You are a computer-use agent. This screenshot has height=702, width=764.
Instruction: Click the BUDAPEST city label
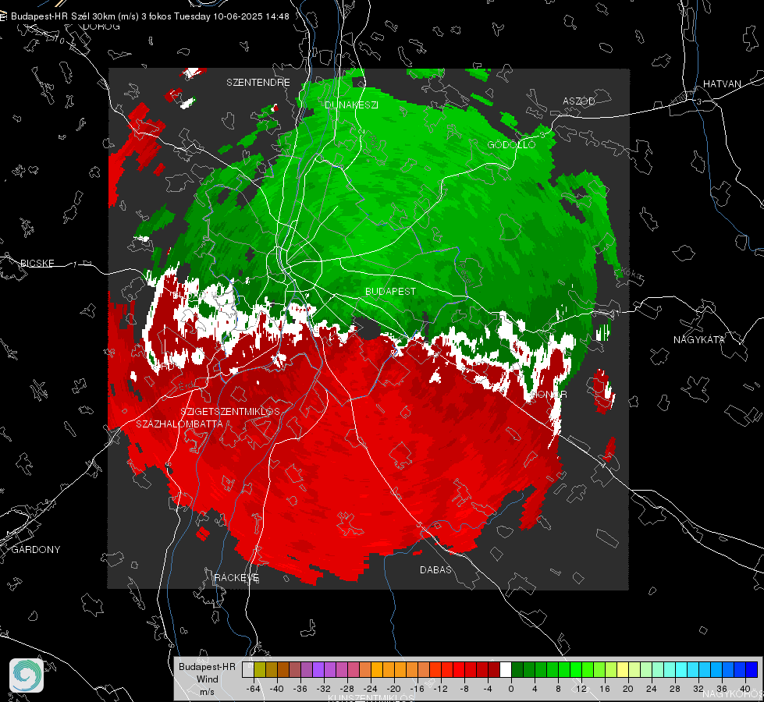point(391,291)
